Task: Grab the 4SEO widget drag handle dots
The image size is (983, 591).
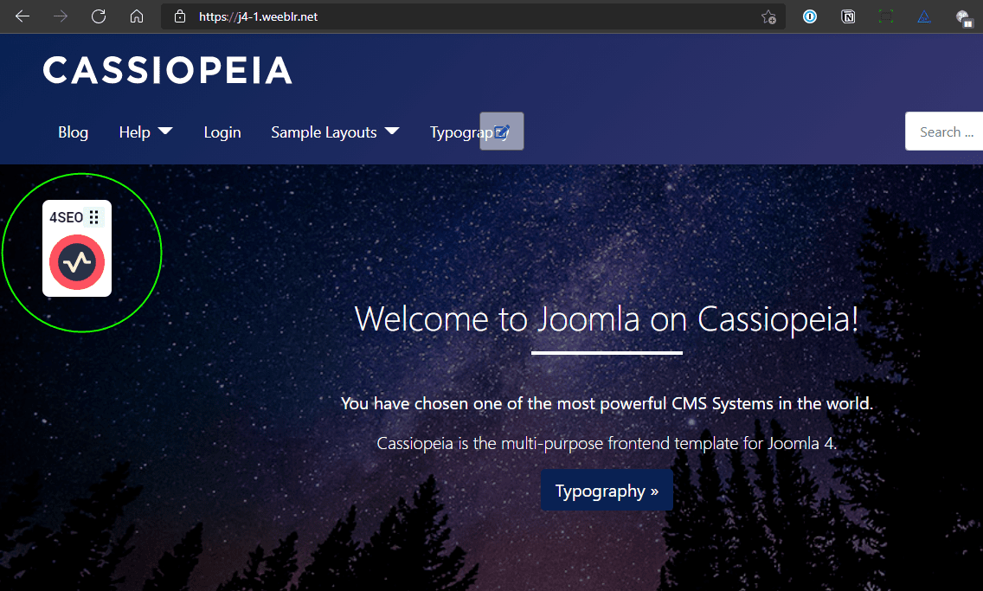Action: [94, 217]
